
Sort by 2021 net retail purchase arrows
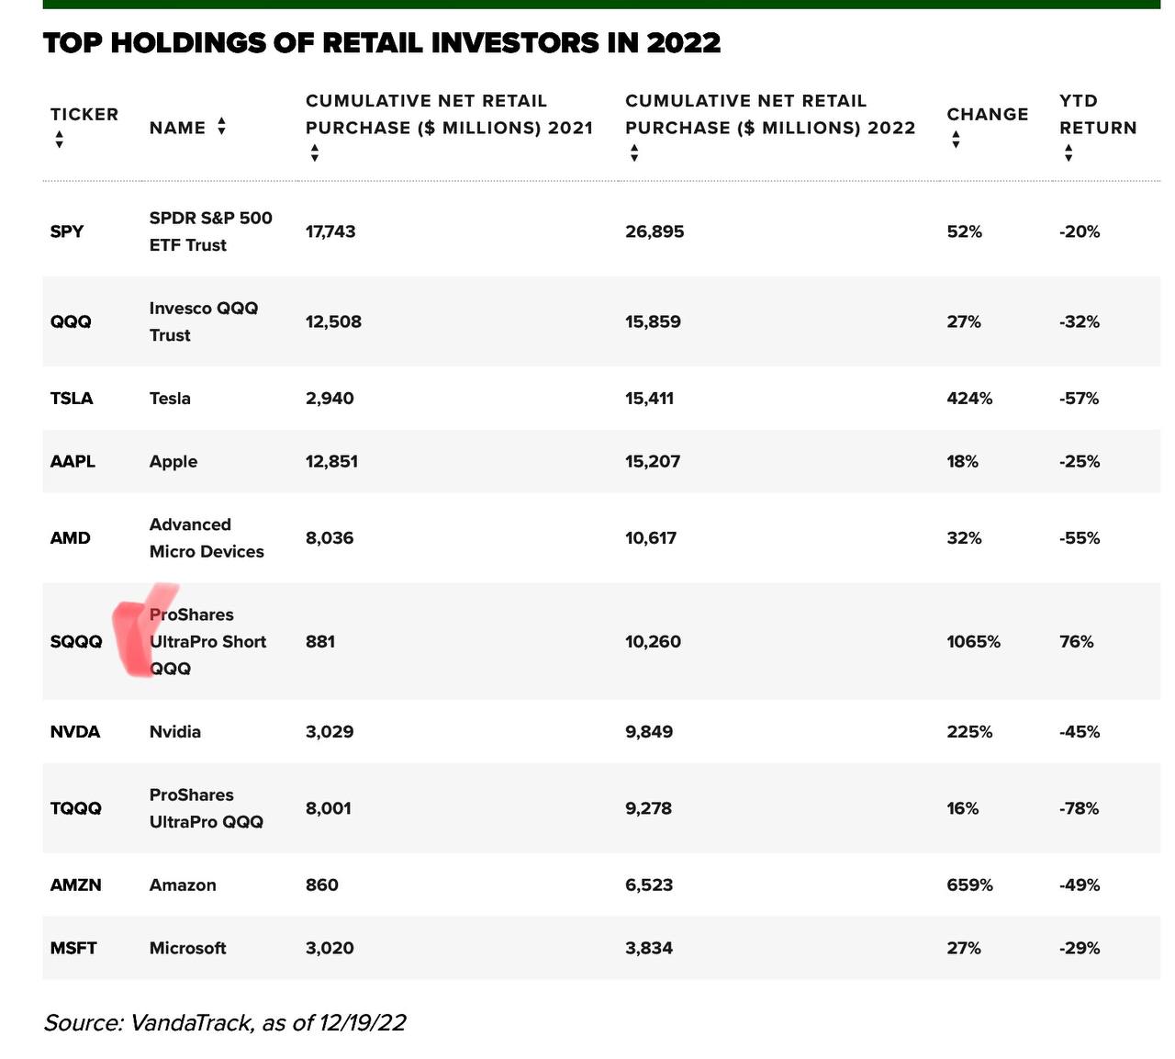click(x=314, y=152)
